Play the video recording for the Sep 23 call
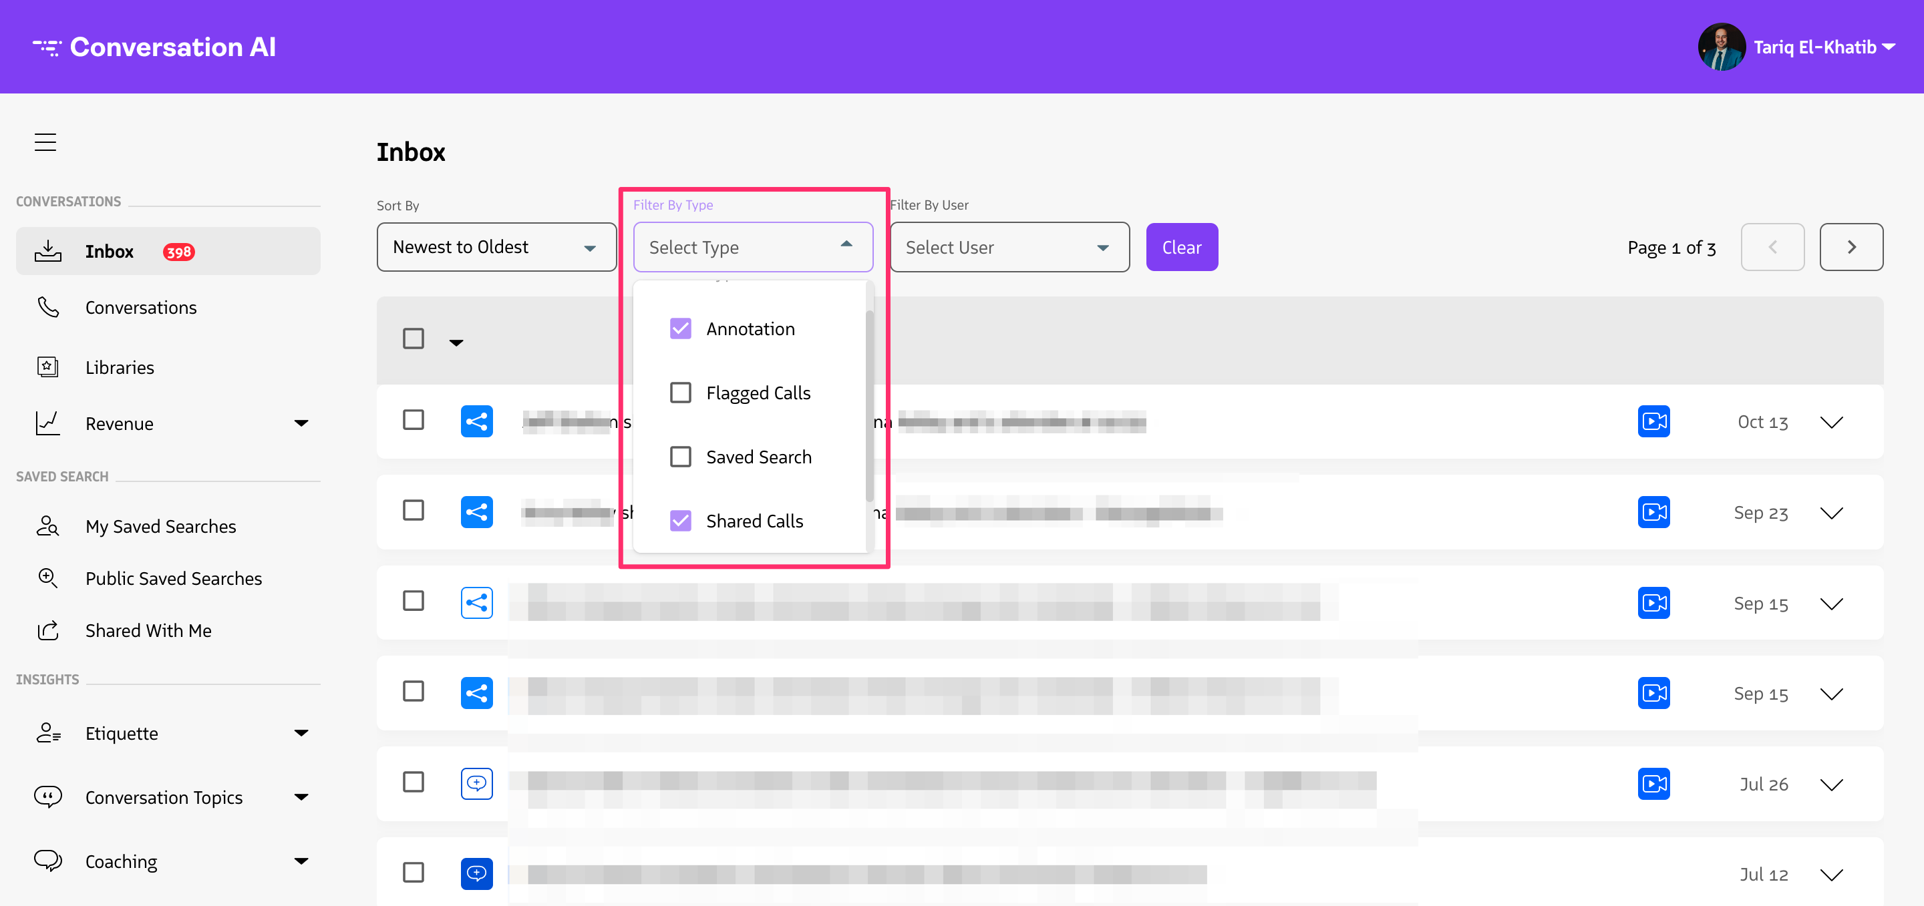Screen dimensions: 1924x906 (1653, 512)
